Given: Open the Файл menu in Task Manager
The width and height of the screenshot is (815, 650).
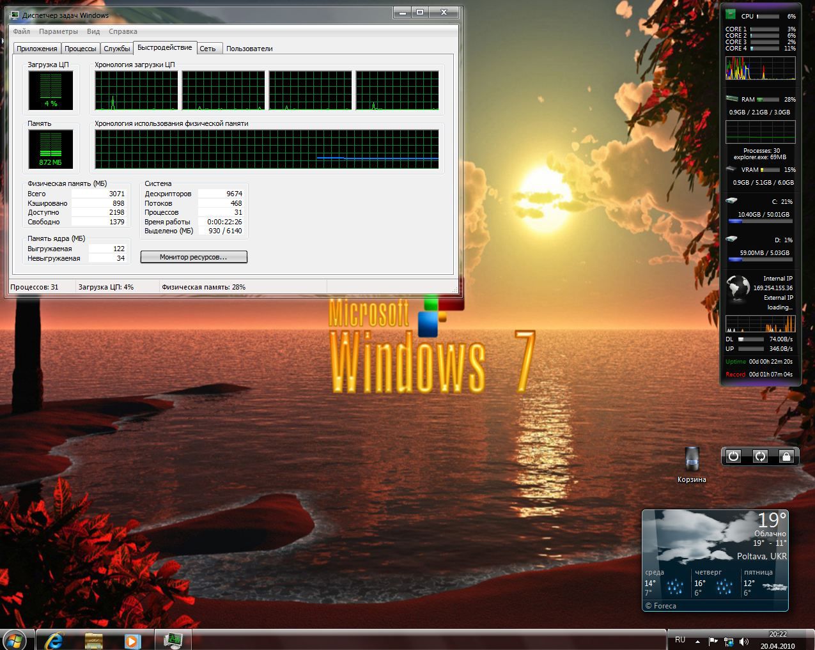Looking at the screenshot, I should tap(21, 31).
